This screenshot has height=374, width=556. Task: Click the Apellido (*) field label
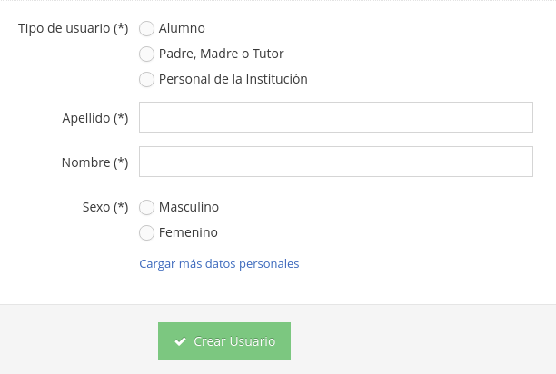95,118
